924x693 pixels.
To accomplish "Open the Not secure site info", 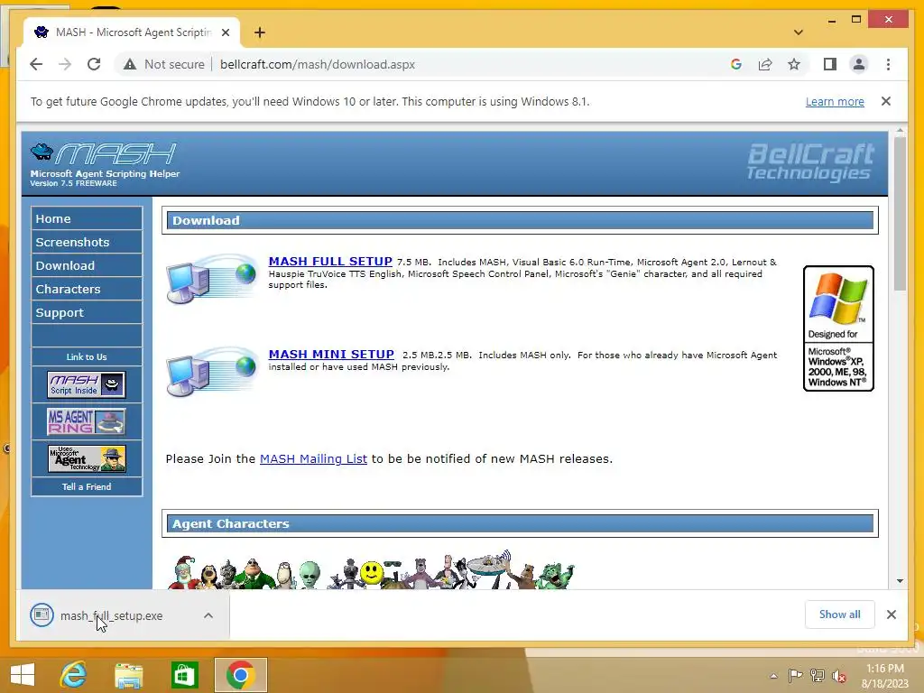I will pos(164,64).
